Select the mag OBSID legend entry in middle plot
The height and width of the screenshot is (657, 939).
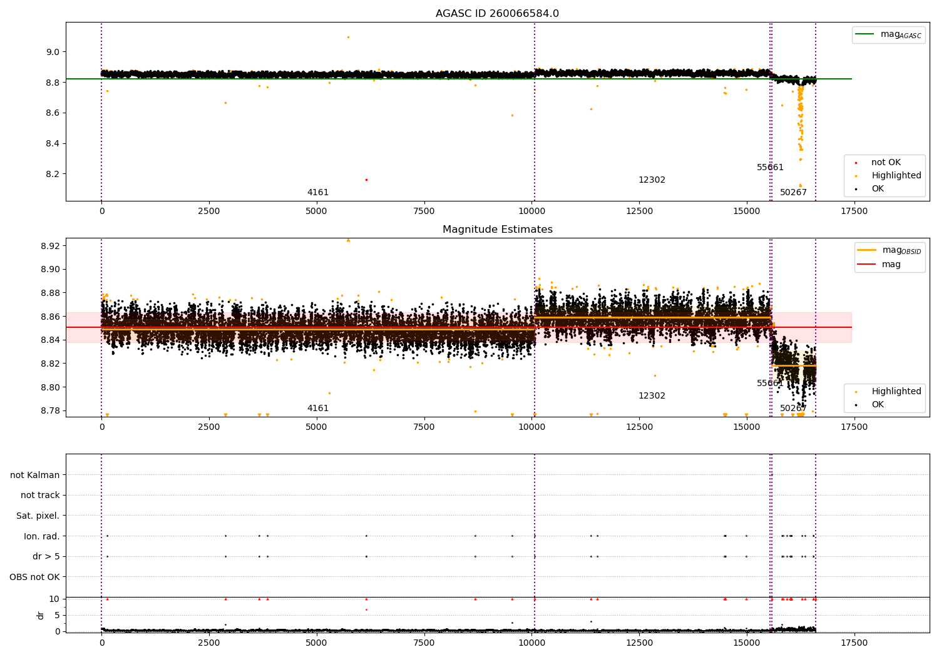tap(890, 250)
